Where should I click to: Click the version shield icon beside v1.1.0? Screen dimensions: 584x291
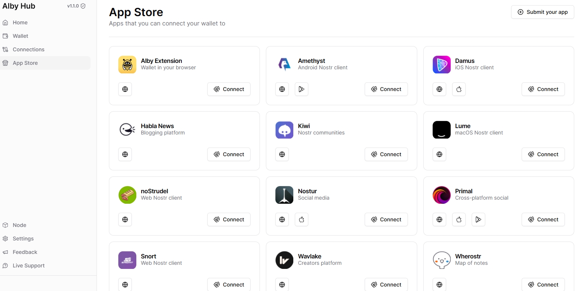click(83, 6)
